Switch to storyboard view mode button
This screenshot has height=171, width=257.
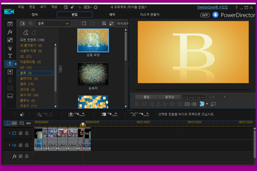(x=14, y=123)
